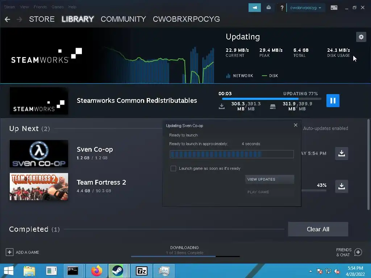371x278 pixels.
Task: Click the Steamworks update progress bar
Action: 271,99
